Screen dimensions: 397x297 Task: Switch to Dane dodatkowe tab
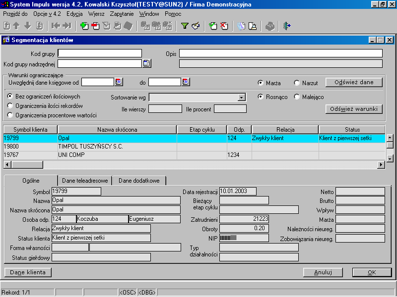coord(139,181)
